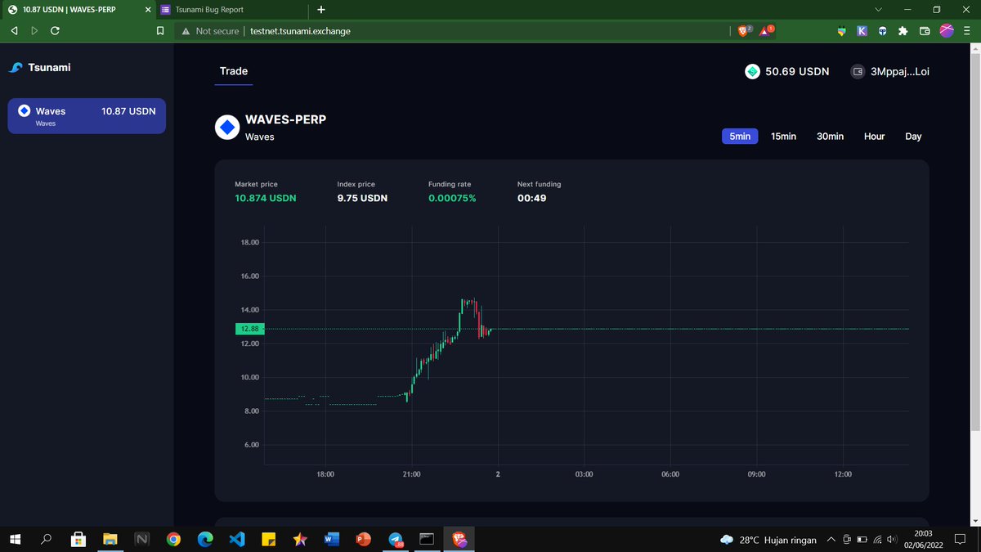Select the 5min chart interval
Screen dimensions: 981x552
tap(740, 137)
